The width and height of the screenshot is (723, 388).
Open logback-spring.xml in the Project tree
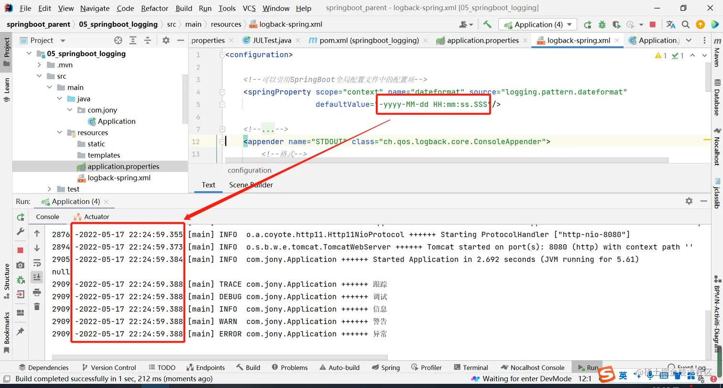pos(119,178)
